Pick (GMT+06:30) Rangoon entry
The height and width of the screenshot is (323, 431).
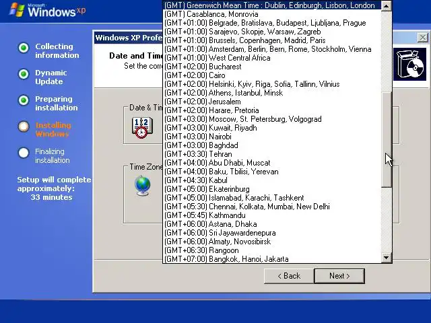click(x=272, y=250)
